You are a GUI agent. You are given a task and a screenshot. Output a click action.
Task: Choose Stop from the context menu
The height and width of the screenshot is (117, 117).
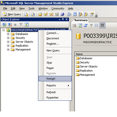[55, 63]
